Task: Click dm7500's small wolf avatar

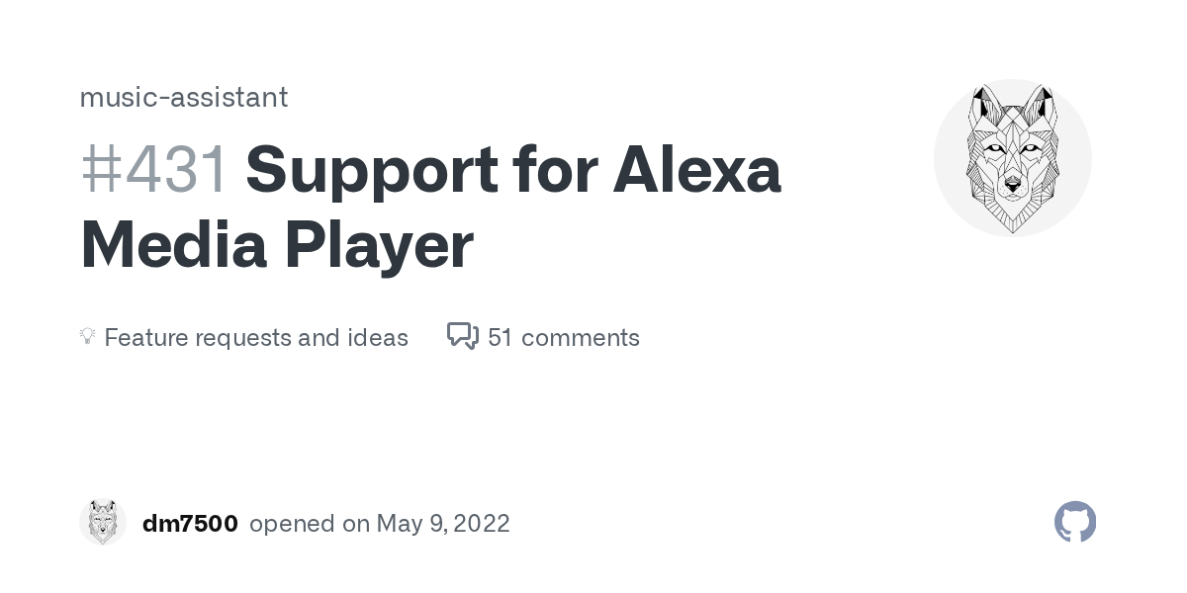Action: (103, 522)
